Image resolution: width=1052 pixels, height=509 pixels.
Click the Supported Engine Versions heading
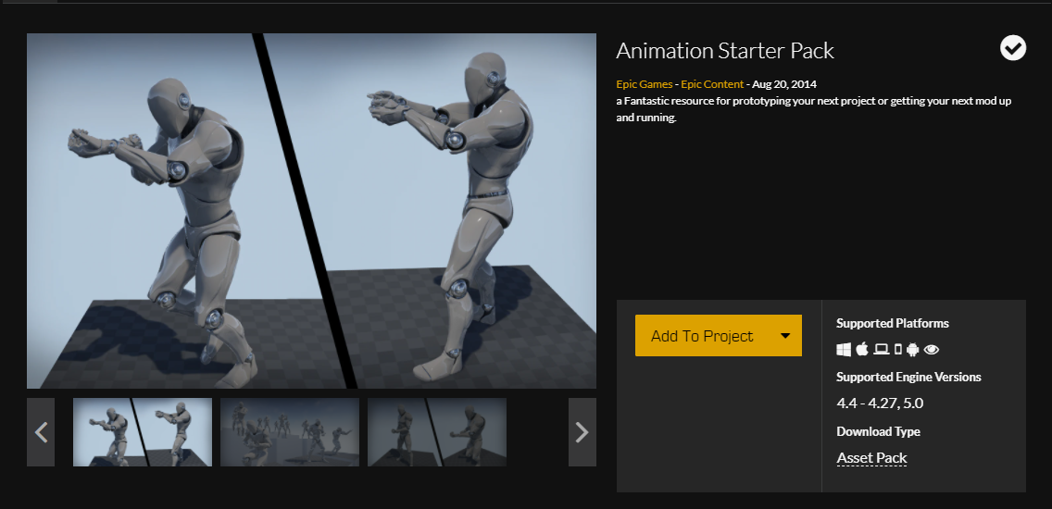pos(908,377)
